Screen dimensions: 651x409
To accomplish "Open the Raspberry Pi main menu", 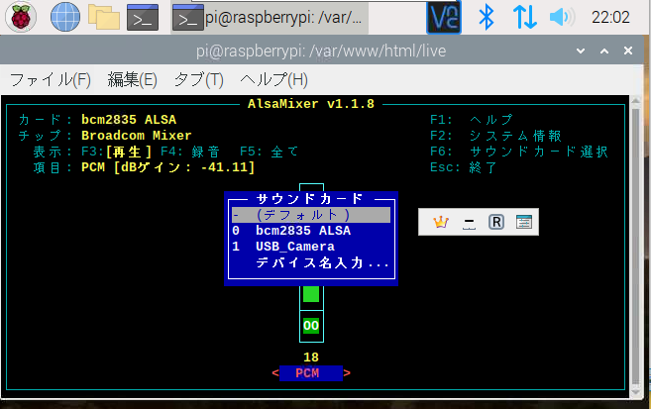I will (21, 17).
